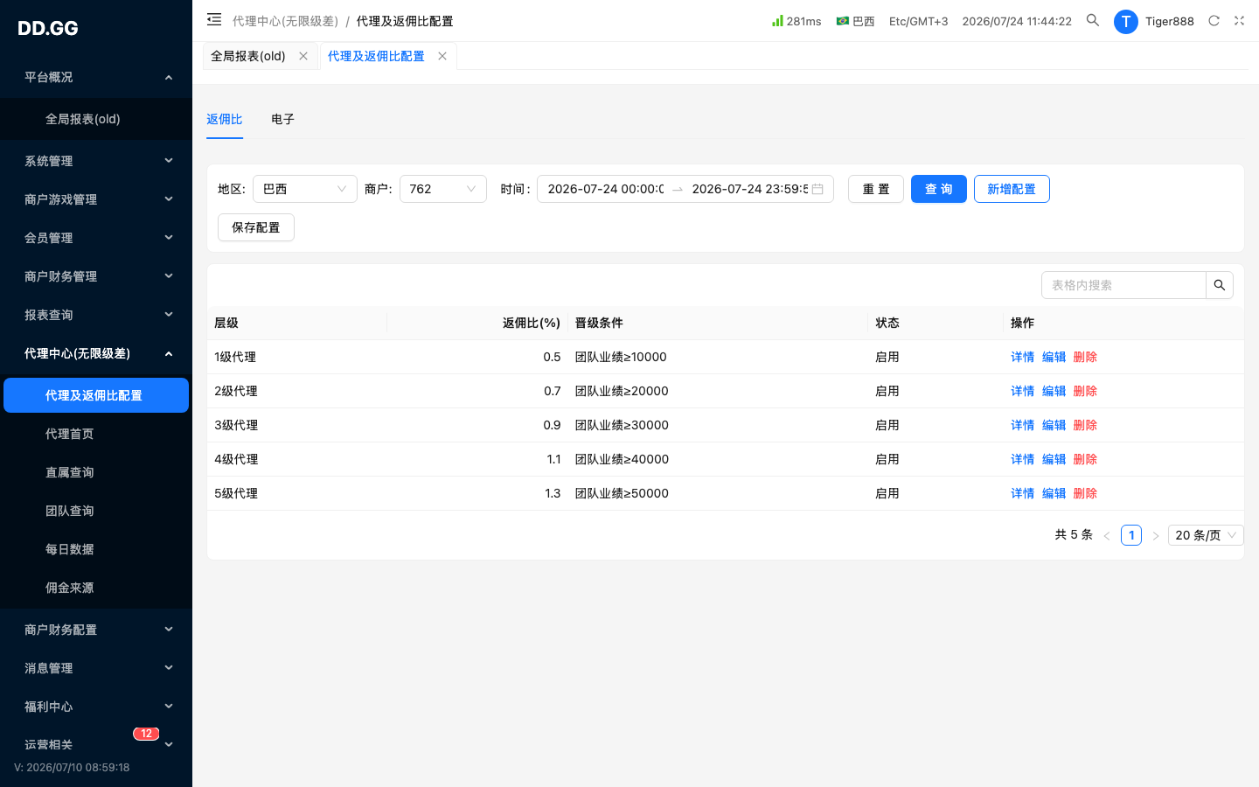Go to next page arrow
1259x787 pixels.
click(1156, 535)
